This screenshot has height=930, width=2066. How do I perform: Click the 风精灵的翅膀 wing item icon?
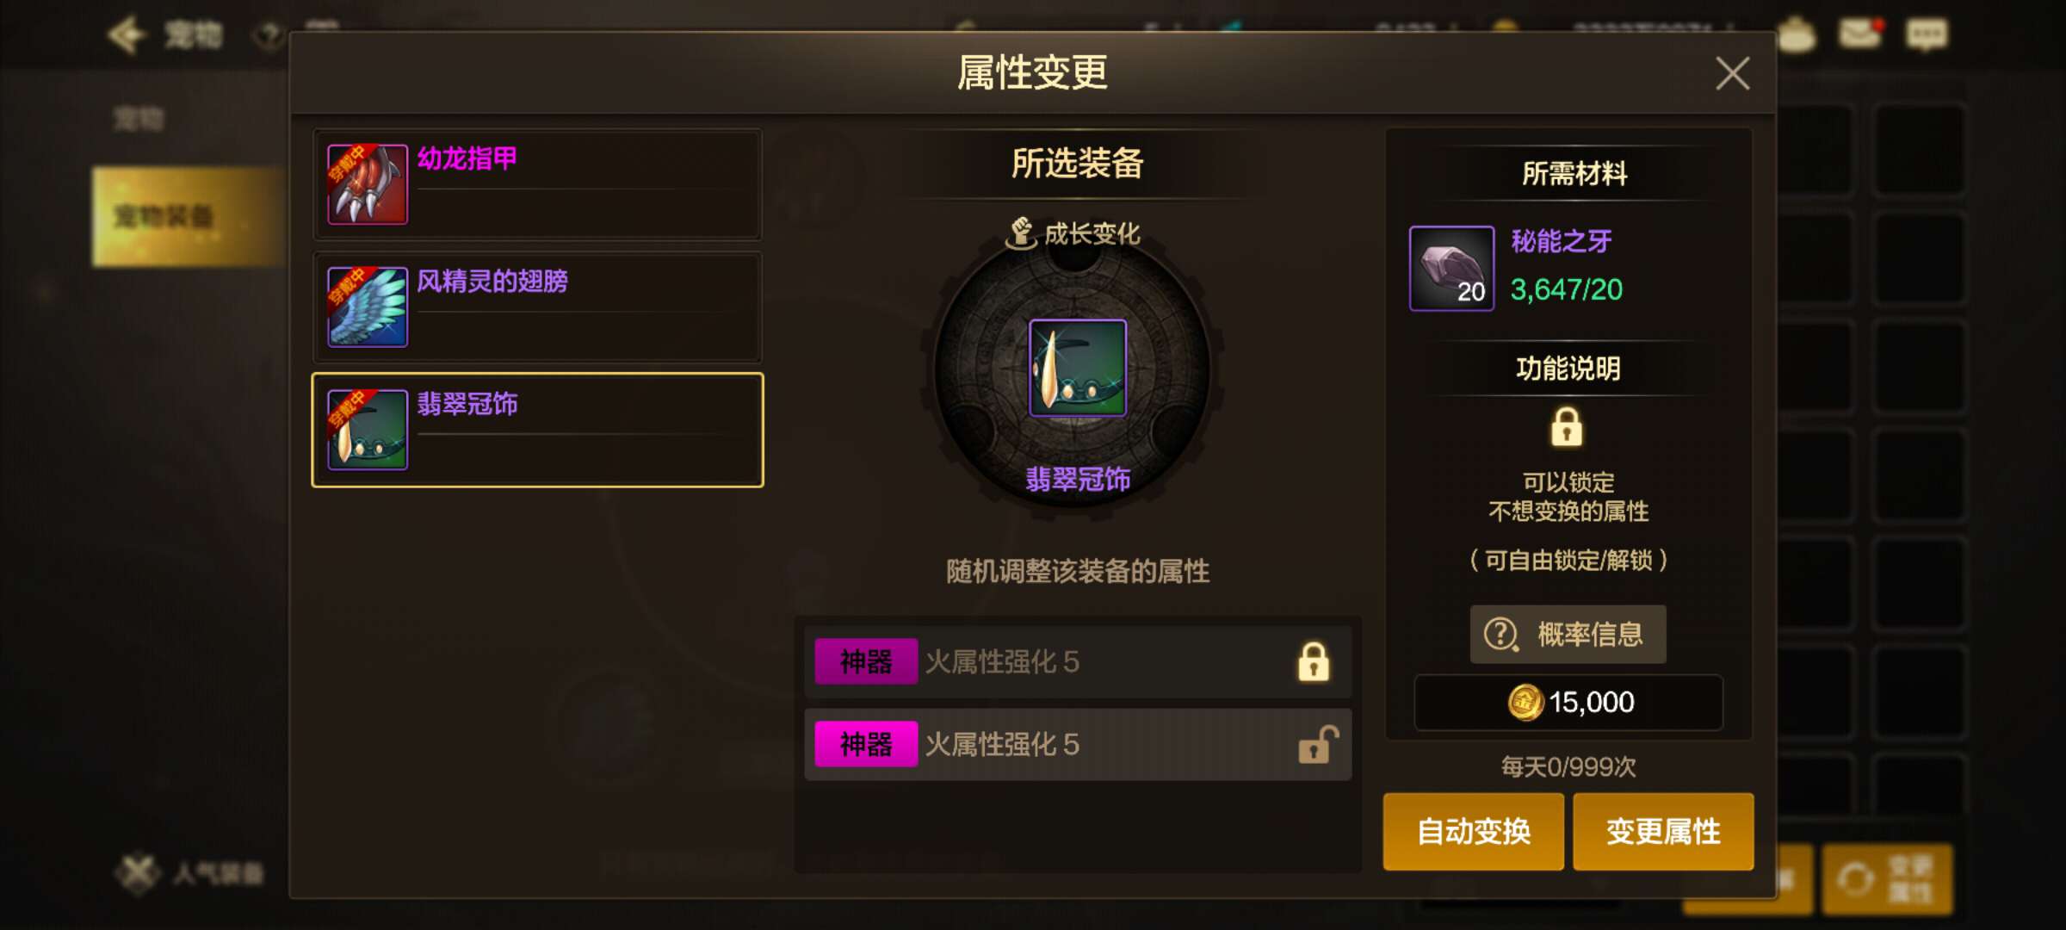click(368, 307)
